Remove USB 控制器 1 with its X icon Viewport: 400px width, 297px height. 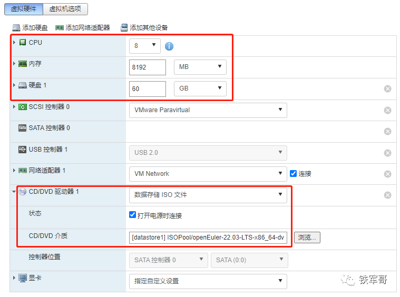387,153
